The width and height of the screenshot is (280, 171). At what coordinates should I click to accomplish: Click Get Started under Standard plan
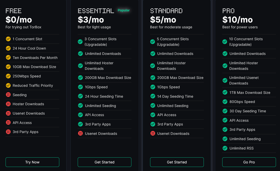tap(177, 162)
